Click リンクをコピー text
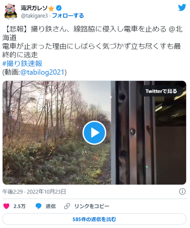The image size is (190, 228). pos(92,206)
